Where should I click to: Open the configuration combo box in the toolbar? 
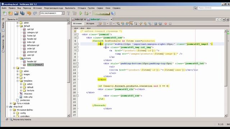point(52,13)
